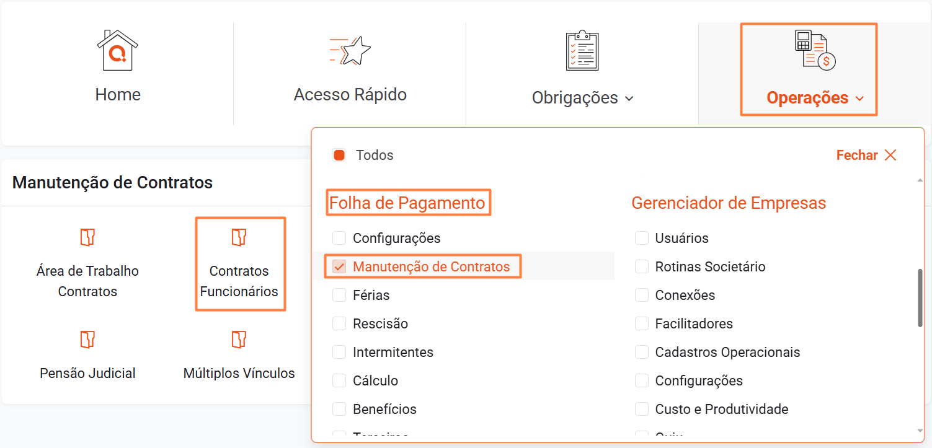Check the Usuários checkbox
Screen dimensions: 932x448
coord(642,239)
